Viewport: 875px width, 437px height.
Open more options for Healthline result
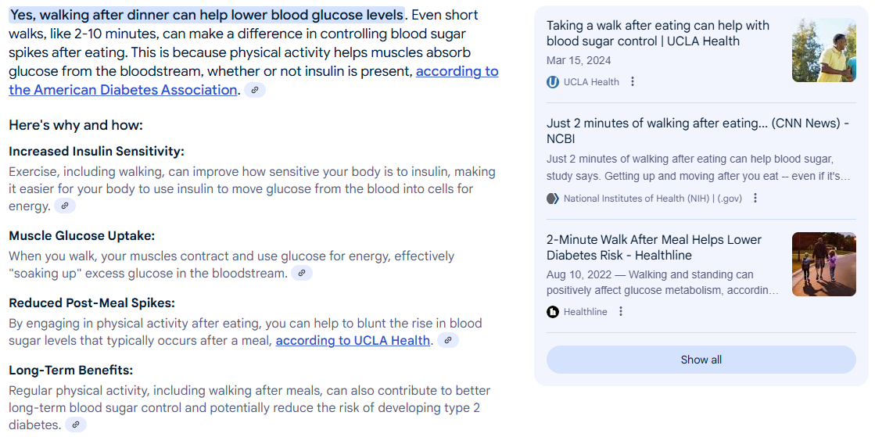tap(621, 312)
